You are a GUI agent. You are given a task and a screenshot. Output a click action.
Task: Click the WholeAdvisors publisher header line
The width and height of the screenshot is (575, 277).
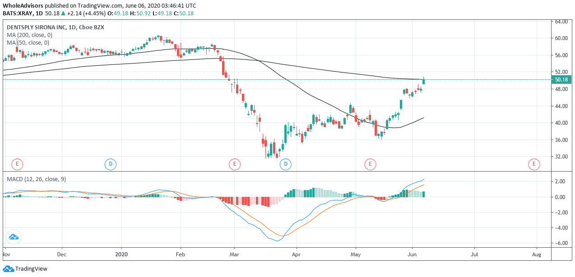[99, 6]
